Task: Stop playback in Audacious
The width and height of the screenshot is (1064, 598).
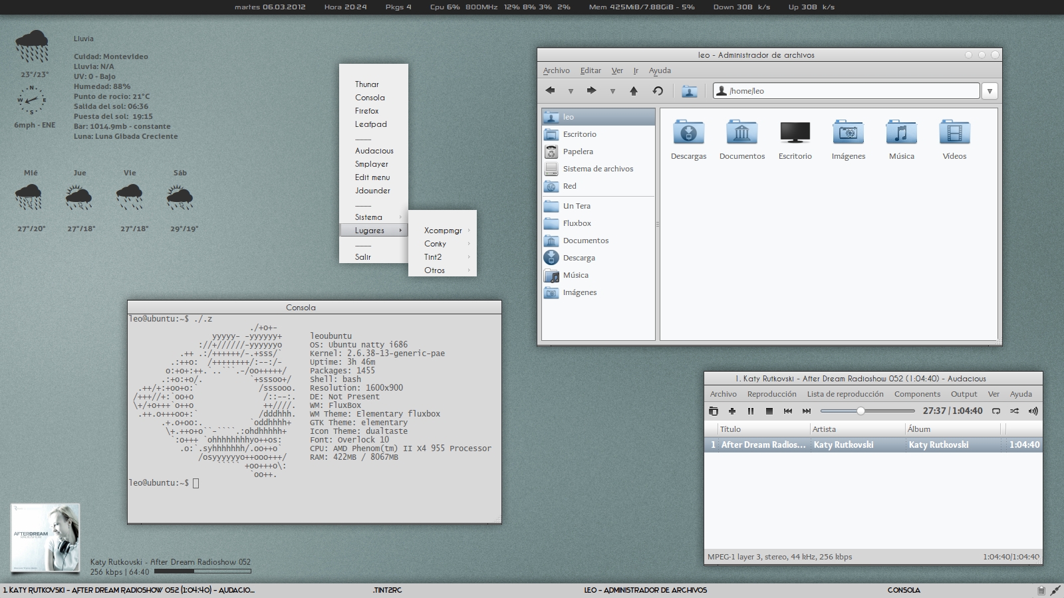Action: click(769, 411)
